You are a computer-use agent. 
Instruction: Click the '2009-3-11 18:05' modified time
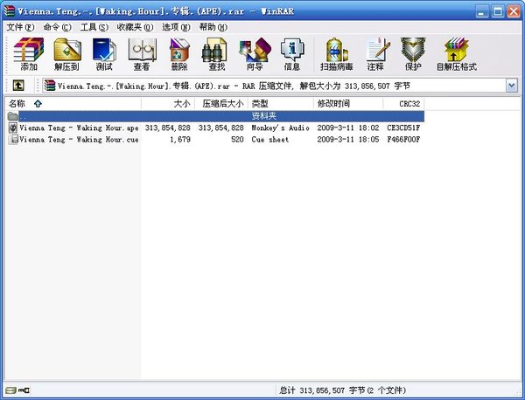348,140
